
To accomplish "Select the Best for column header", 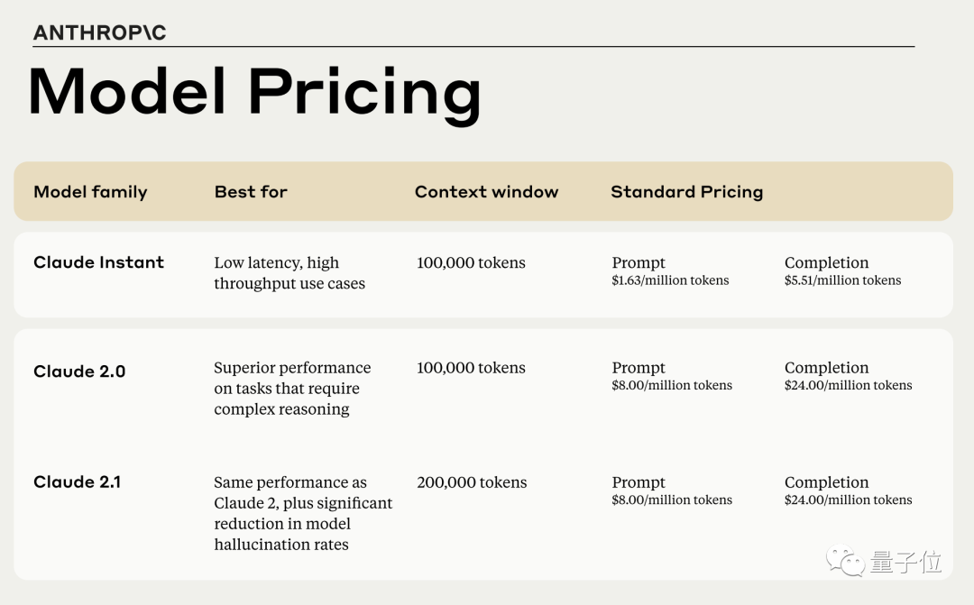I will [251, 192].
